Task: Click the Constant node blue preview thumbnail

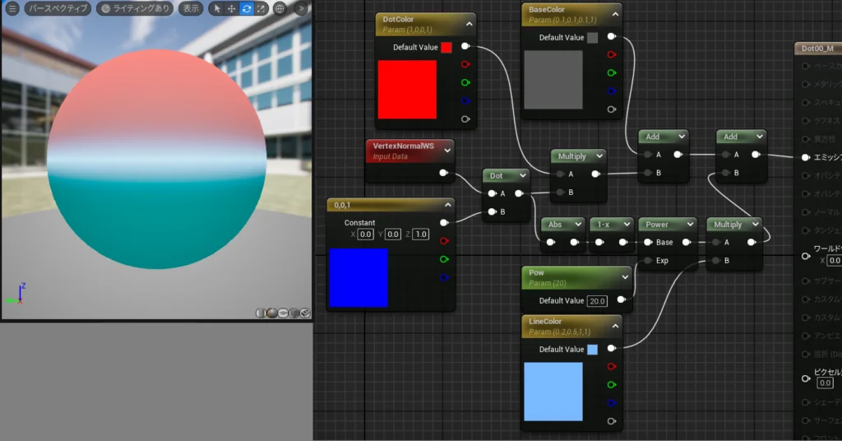Action: pyautogui.click(x=359, y=278)
